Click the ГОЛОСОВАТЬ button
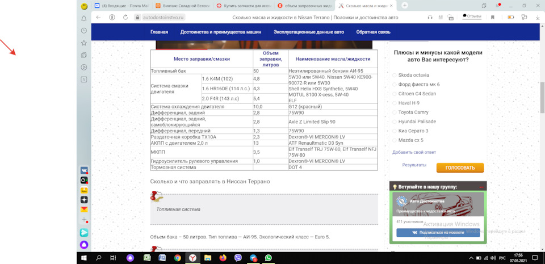 point(460,168)
